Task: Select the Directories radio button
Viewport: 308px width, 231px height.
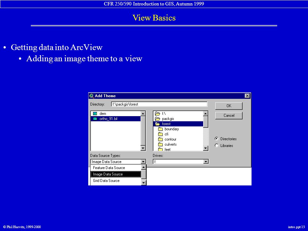Action: pyautogui.click(x=217, y=139)
